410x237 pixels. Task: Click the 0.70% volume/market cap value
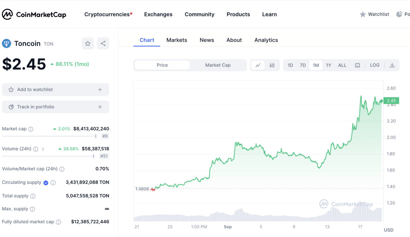coord(102,169)
